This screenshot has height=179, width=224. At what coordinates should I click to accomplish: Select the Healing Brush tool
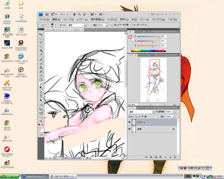pyautogui.click(x=41, y=60)
